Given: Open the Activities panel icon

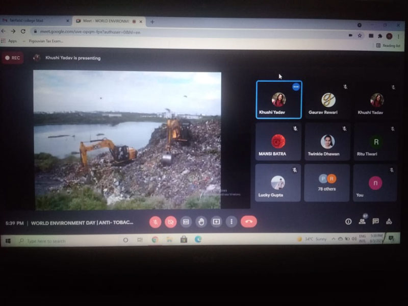Looking at the screenshot, I should (x=389, y=221).
